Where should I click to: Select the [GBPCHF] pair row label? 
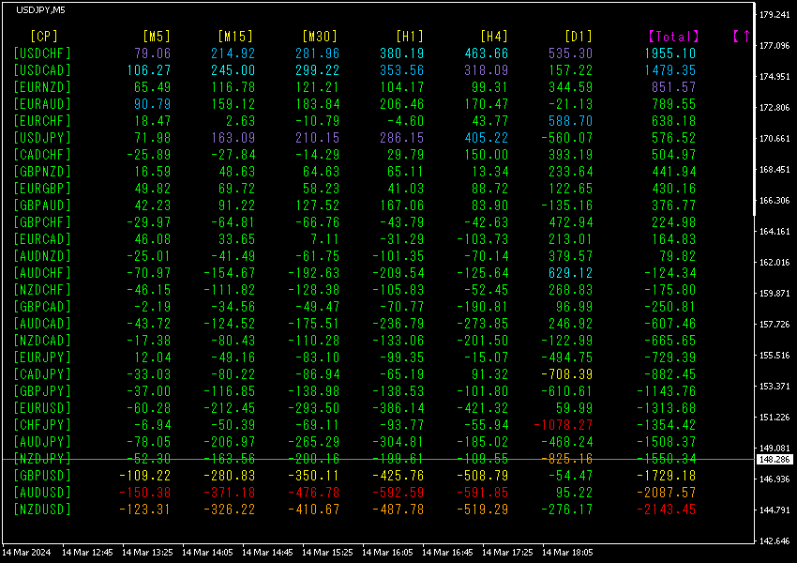(x=42, y=222)
